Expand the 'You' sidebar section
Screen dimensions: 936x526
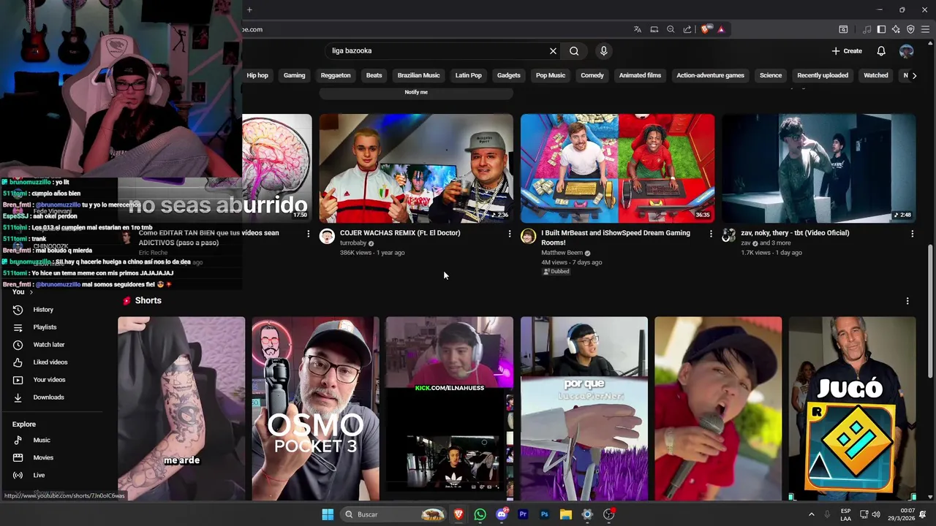22,291
